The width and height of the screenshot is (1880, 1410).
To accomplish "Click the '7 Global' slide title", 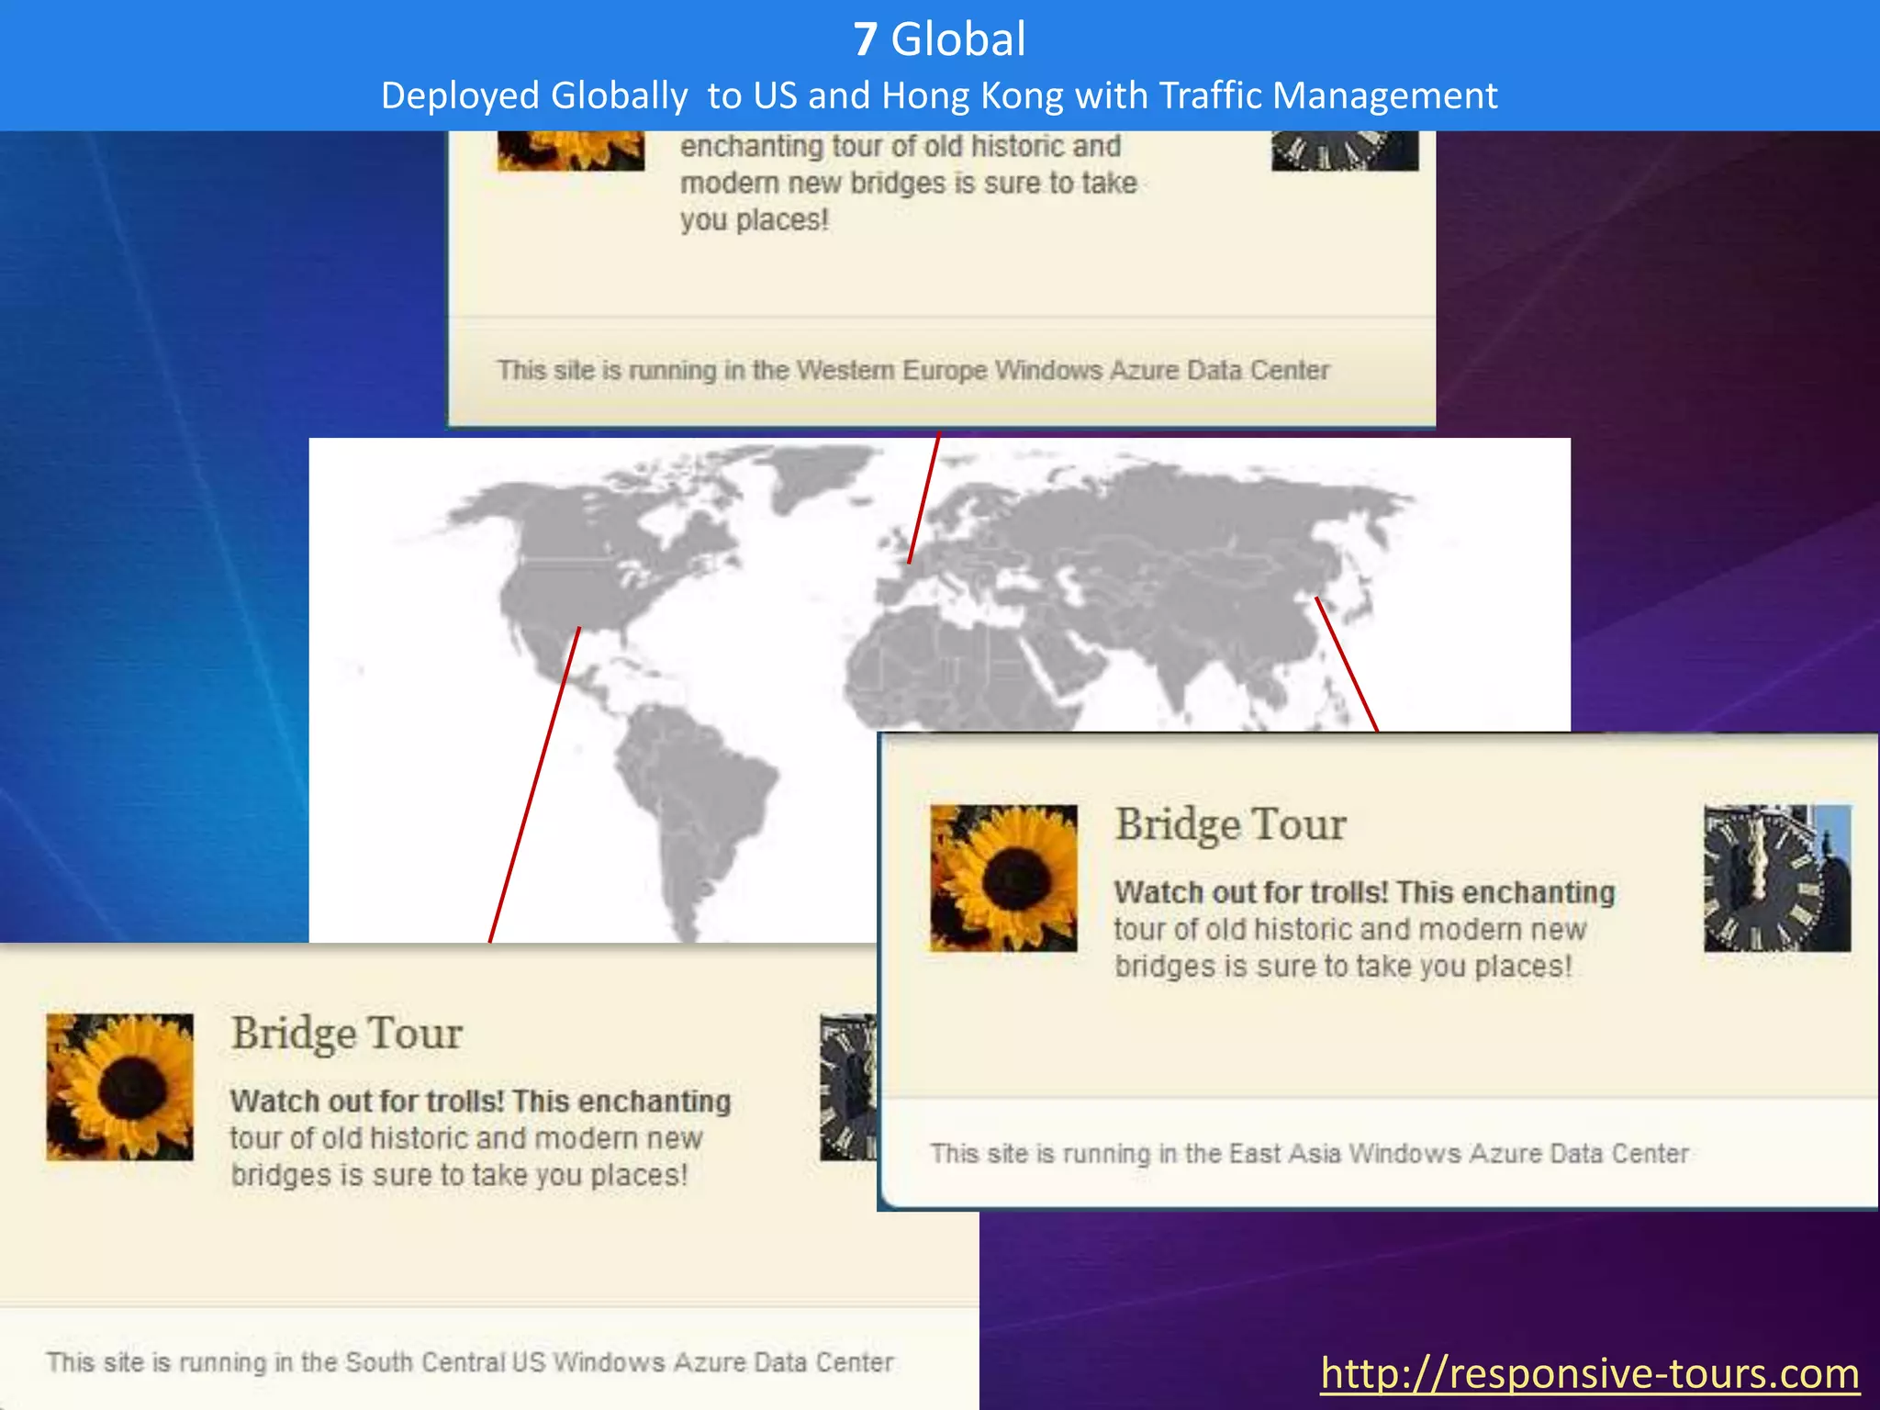I will (940, 39).
